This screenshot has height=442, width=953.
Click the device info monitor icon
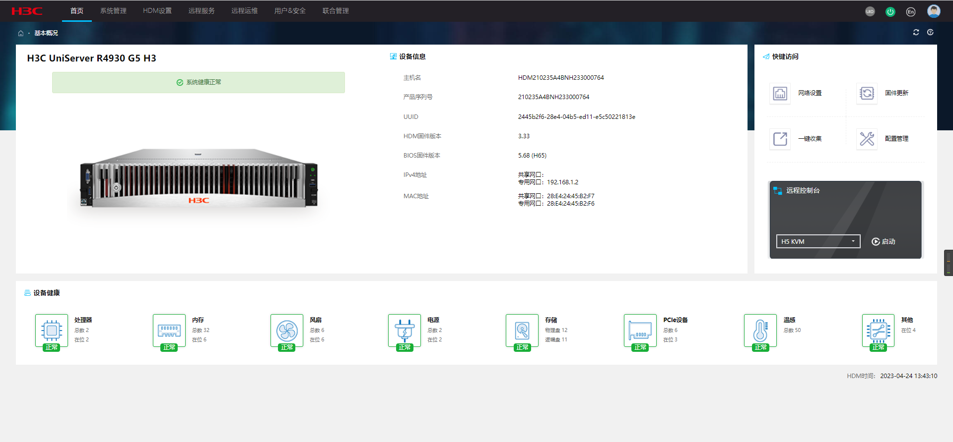tap(393, 56)
